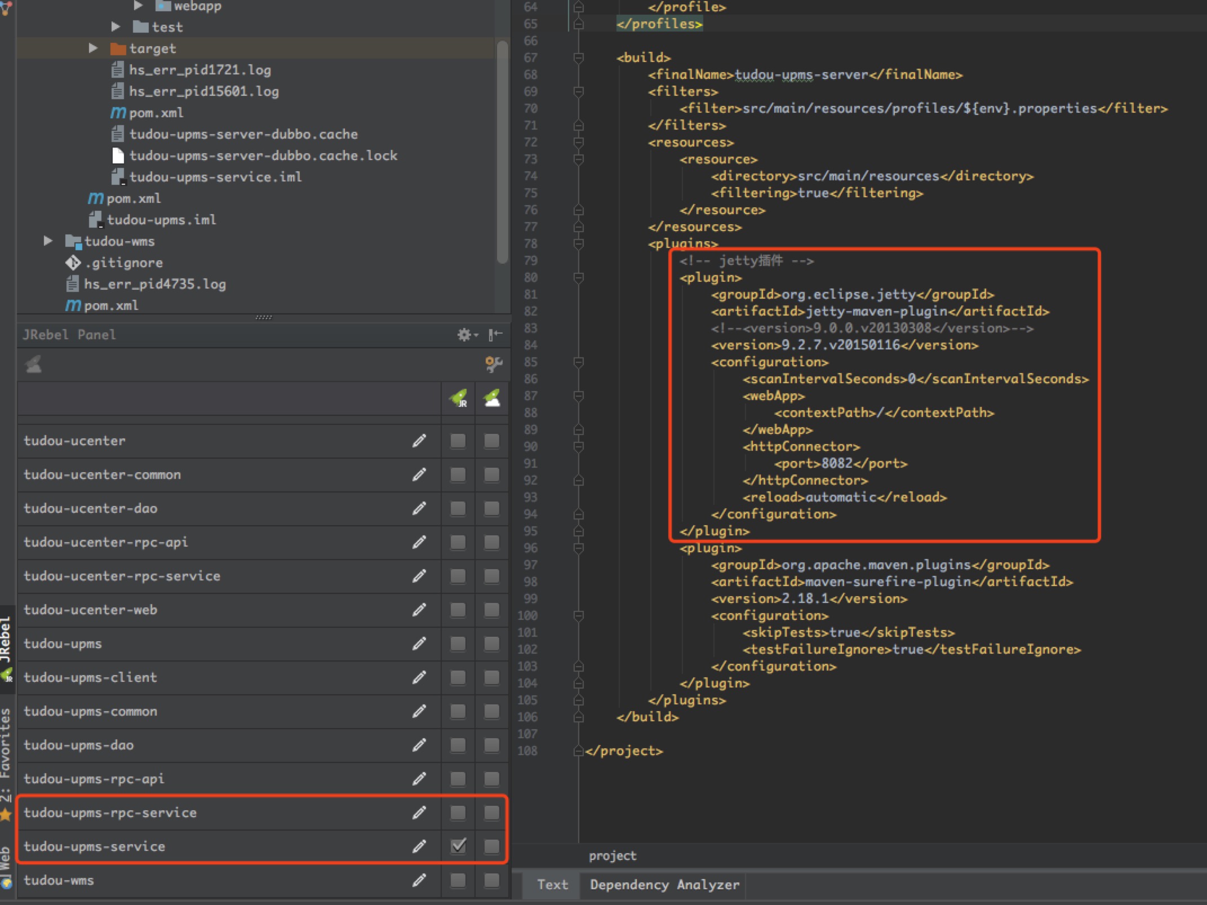Screen dimensions: 1207x905
Task: Place cursor on port 8082 line
Action: pos(840,463)
